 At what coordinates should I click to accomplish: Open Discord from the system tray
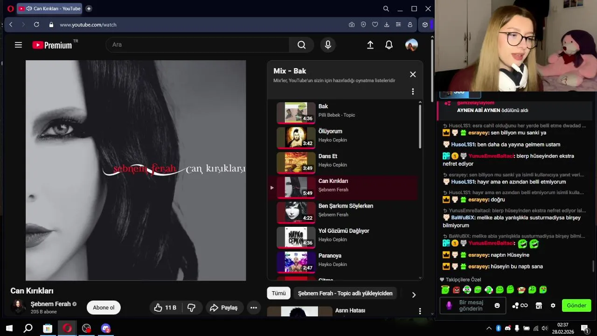point(507,329)
